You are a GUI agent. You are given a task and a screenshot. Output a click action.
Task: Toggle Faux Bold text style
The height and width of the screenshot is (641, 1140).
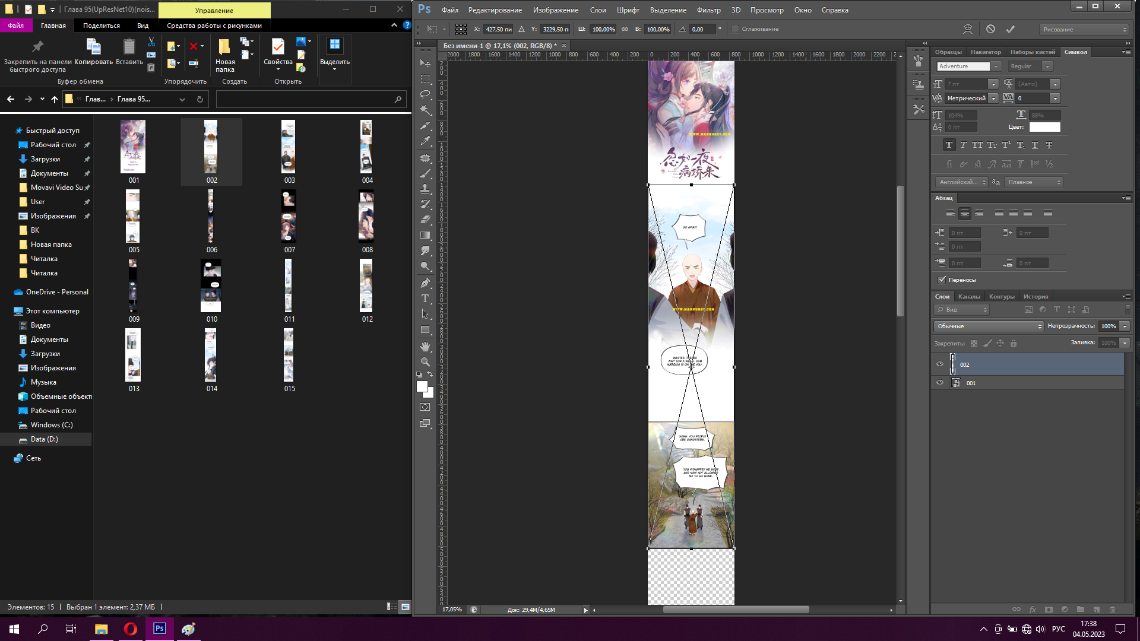949,145
